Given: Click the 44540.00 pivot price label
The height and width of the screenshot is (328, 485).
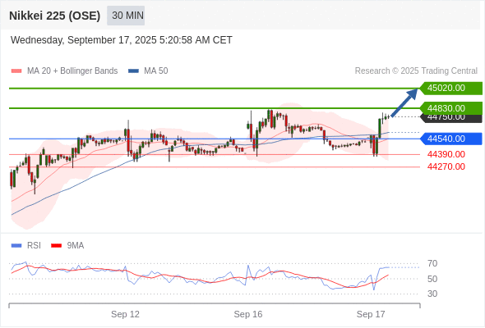Looking at the screenshot, I should pos(450,139).
